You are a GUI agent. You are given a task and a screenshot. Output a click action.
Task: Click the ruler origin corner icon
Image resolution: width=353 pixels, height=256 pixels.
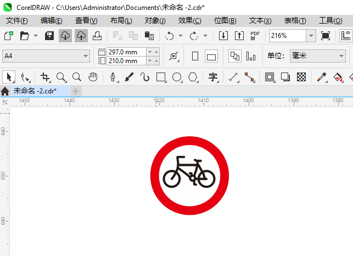click(5, 102)
